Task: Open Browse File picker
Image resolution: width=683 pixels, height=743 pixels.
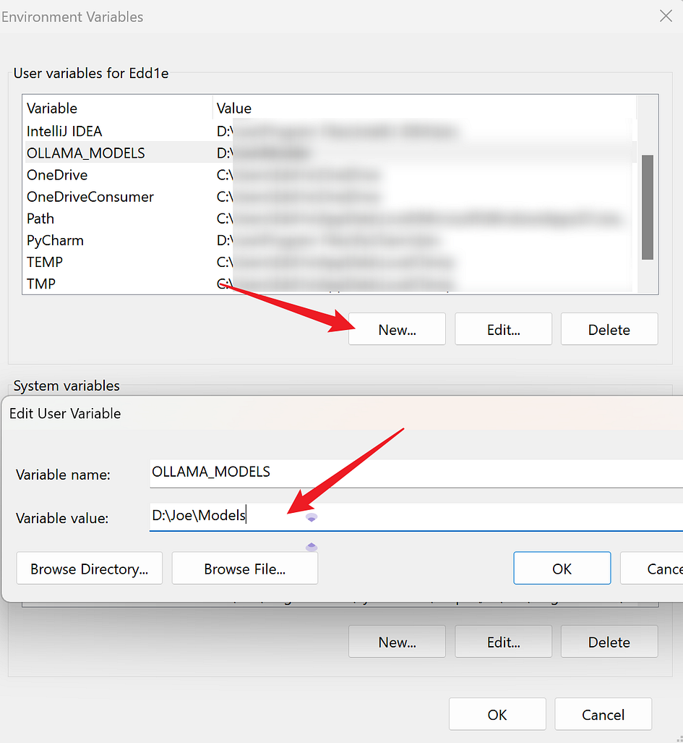Action: (245, 568)
